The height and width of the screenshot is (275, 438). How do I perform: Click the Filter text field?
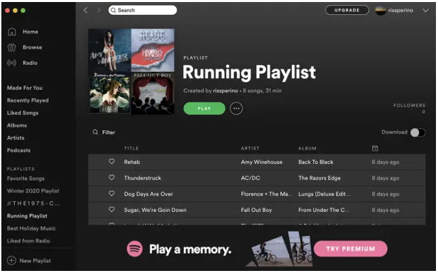(109, 132)
